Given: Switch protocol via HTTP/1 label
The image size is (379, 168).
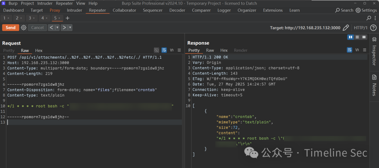Looking at the screenshot, I should click(360, 28).
